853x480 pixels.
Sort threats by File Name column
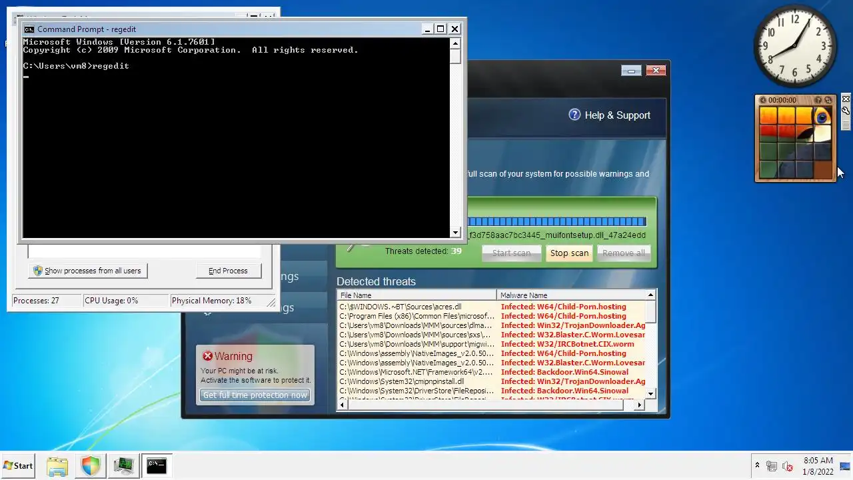[417, 295]
